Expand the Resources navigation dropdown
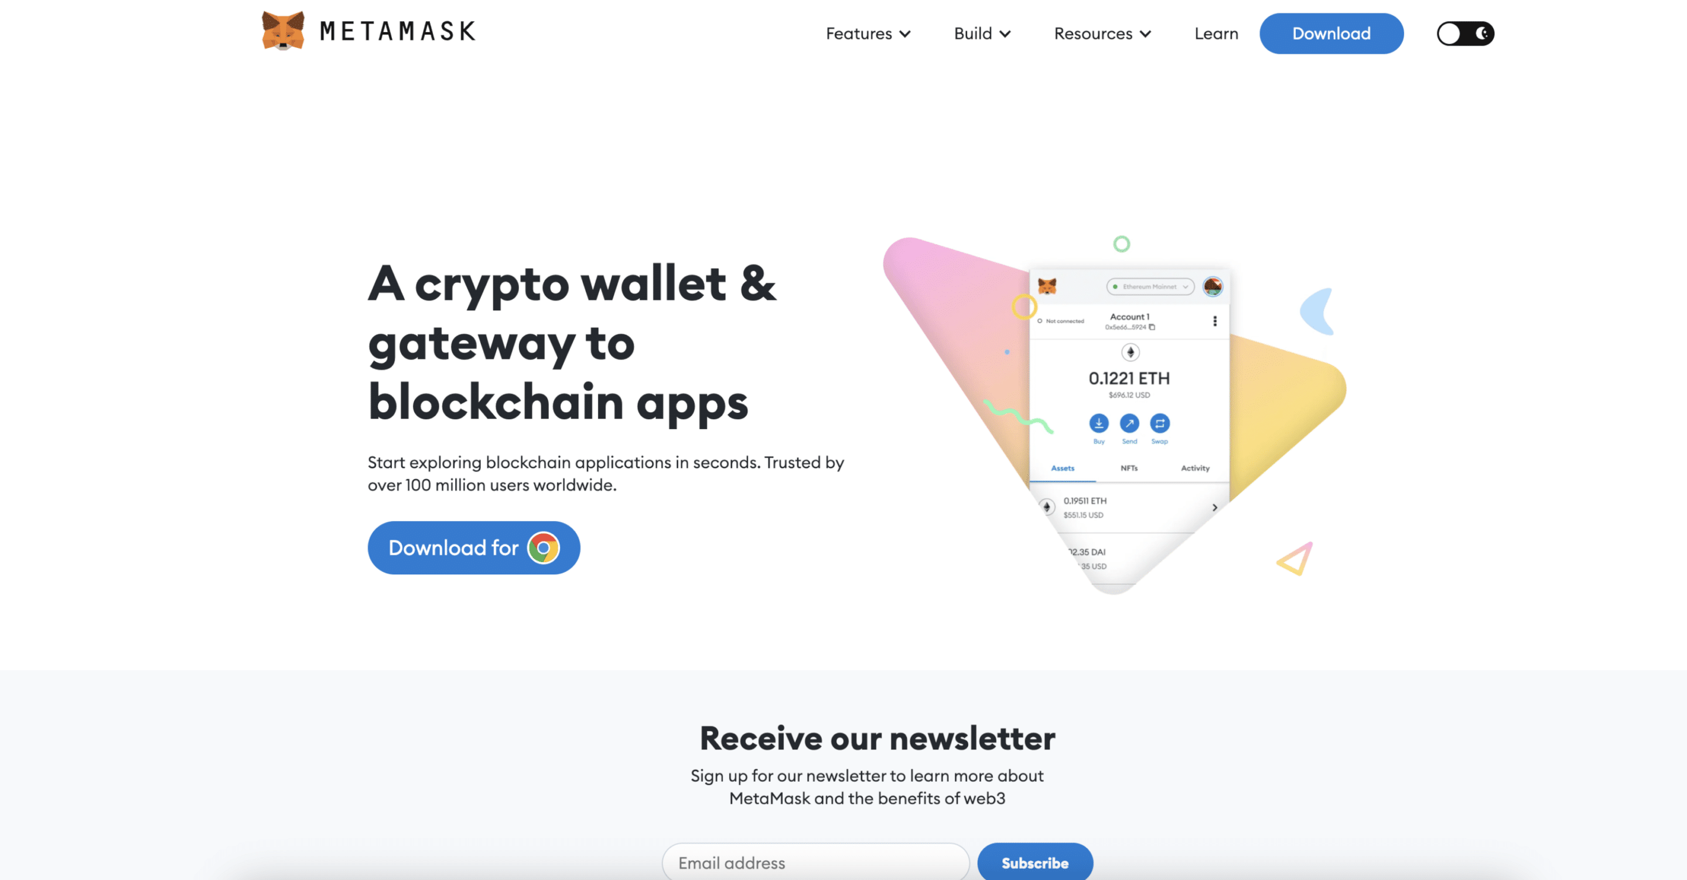This screenshot has width=1687, height=880. [x=1104, y=32]
